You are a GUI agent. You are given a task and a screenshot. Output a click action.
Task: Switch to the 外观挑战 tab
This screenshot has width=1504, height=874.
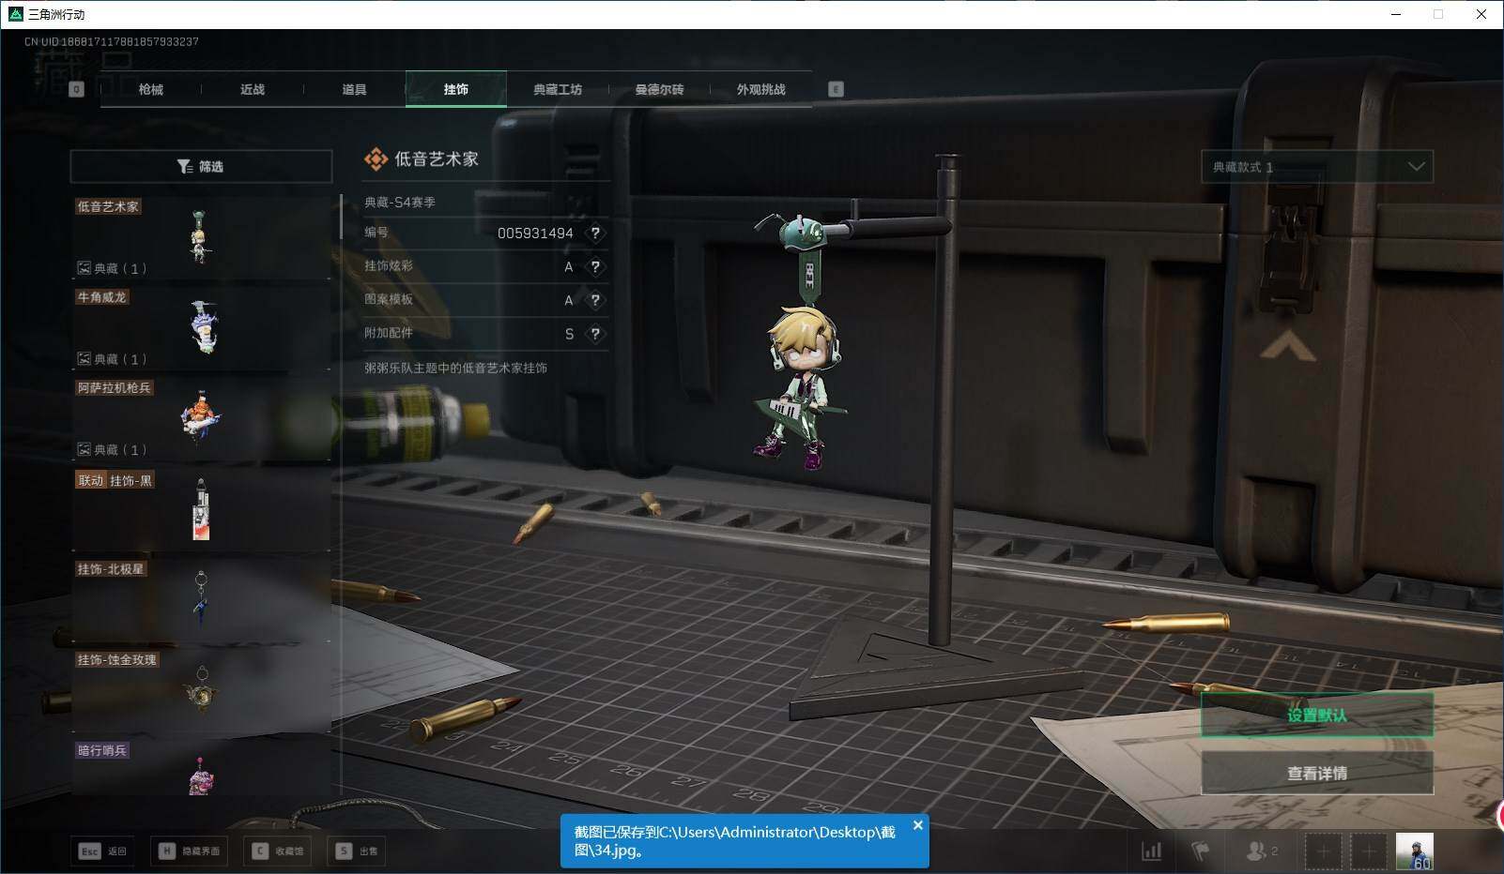[x=760, y=89]
